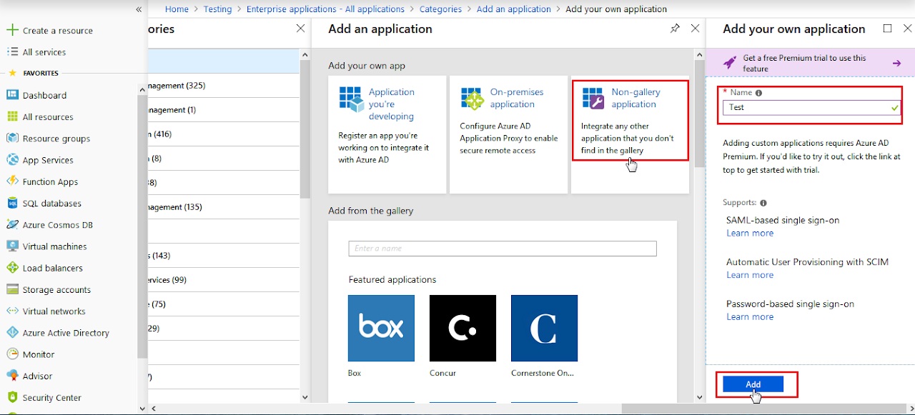
Task: Select the App Services icon
Action: tap(11, 160)
